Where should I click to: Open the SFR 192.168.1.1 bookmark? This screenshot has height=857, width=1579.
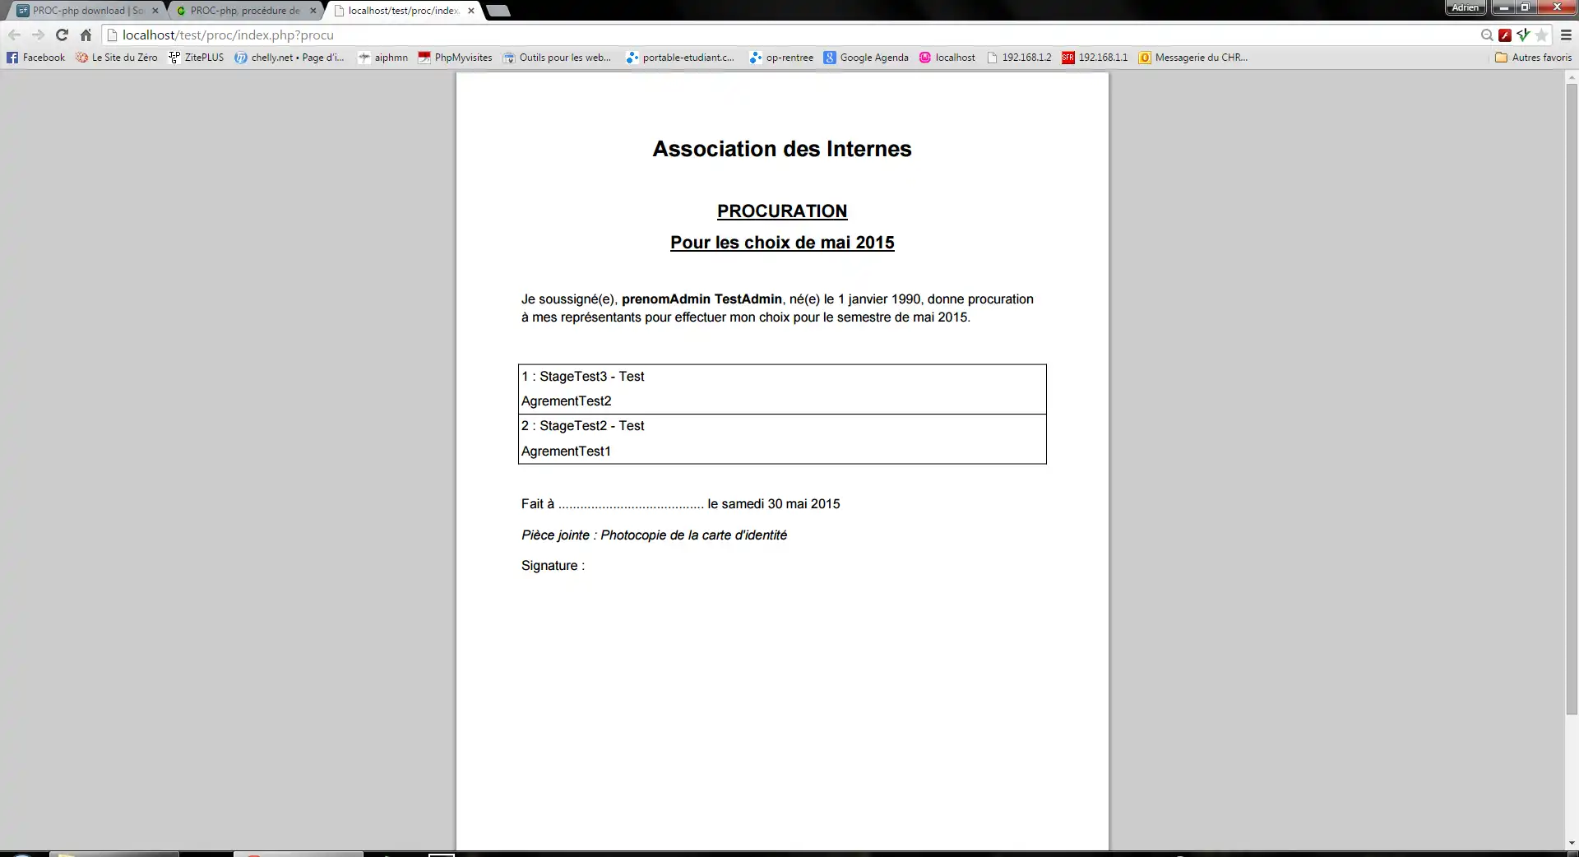tap(1095, 58)
